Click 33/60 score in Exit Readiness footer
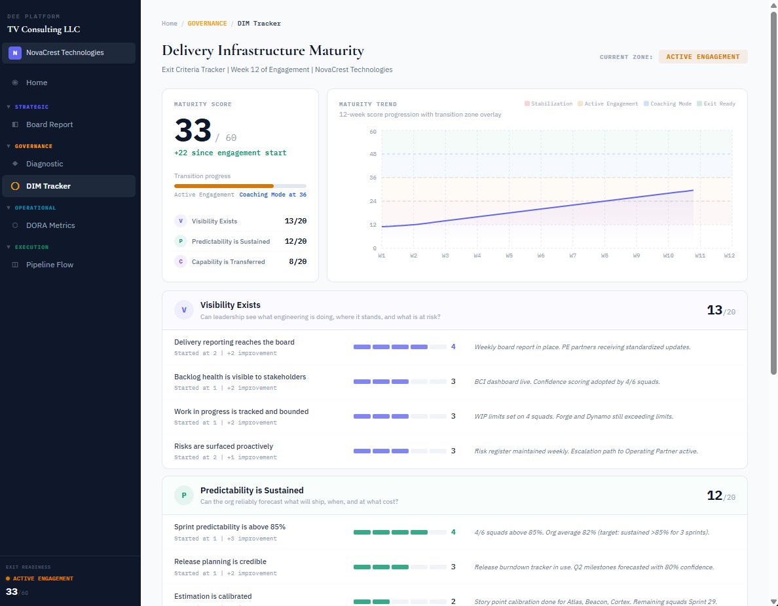 (17, 592)
